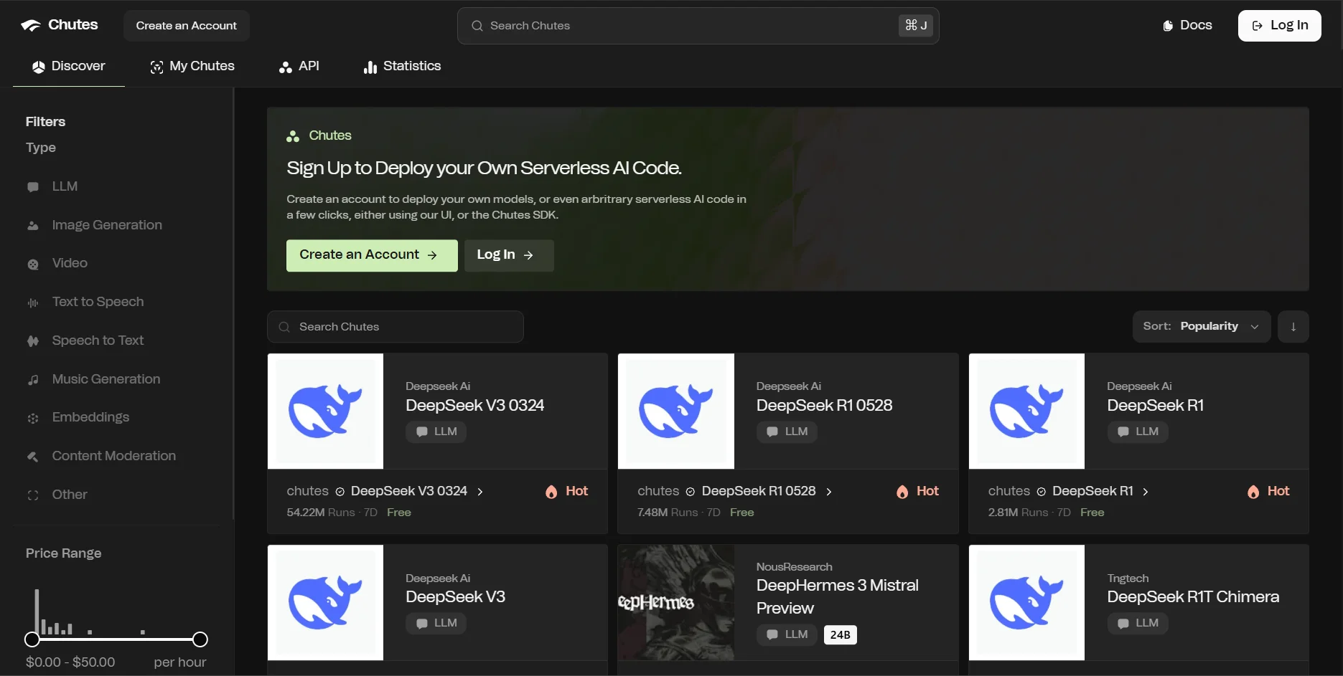Screen dimensions: 1343x676
Task: Expand chevron next to DeepSeek V3 0324
Action: pyautogui.click(x=480, y=492)
